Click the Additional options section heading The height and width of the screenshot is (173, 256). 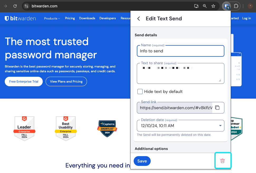click(151, 149)
